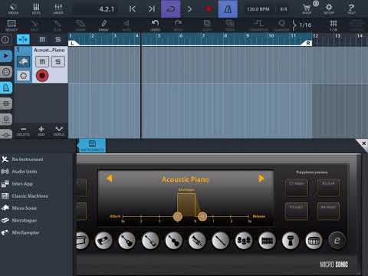Viewport: 368px width, 276px height.
Task: Open the Media browser
Action: (13, 8)
